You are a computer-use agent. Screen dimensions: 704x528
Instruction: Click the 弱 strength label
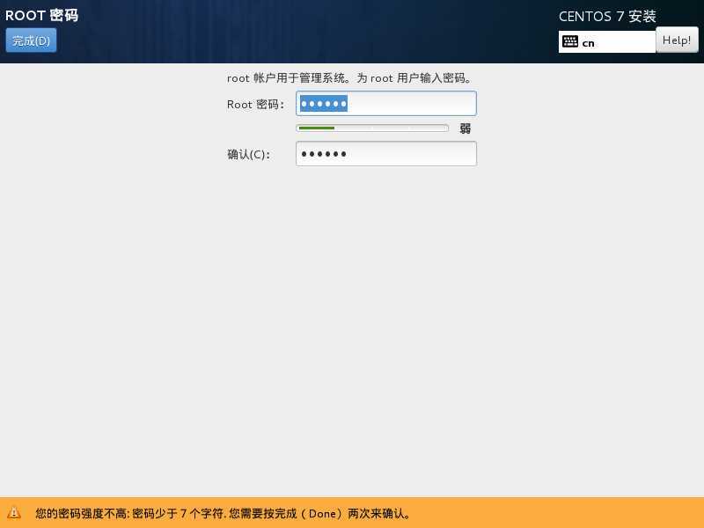coord(466,128)
